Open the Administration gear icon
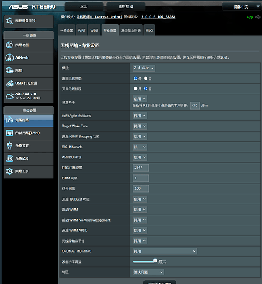The height and width of the screenshot is (284, 262). tap(10, 145)
